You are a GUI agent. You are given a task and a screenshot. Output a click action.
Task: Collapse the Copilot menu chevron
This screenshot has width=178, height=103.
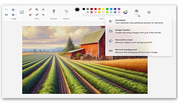pyautogui.click(x=137, y=14)
